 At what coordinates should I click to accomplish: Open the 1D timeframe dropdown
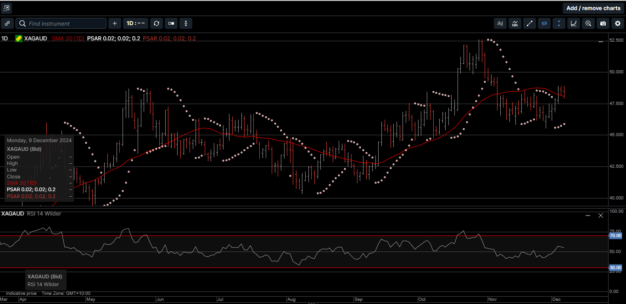135,23
